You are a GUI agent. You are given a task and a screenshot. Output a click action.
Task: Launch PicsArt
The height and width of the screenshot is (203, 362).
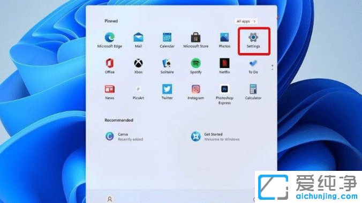pyautogui.click(x=138, y=92)
